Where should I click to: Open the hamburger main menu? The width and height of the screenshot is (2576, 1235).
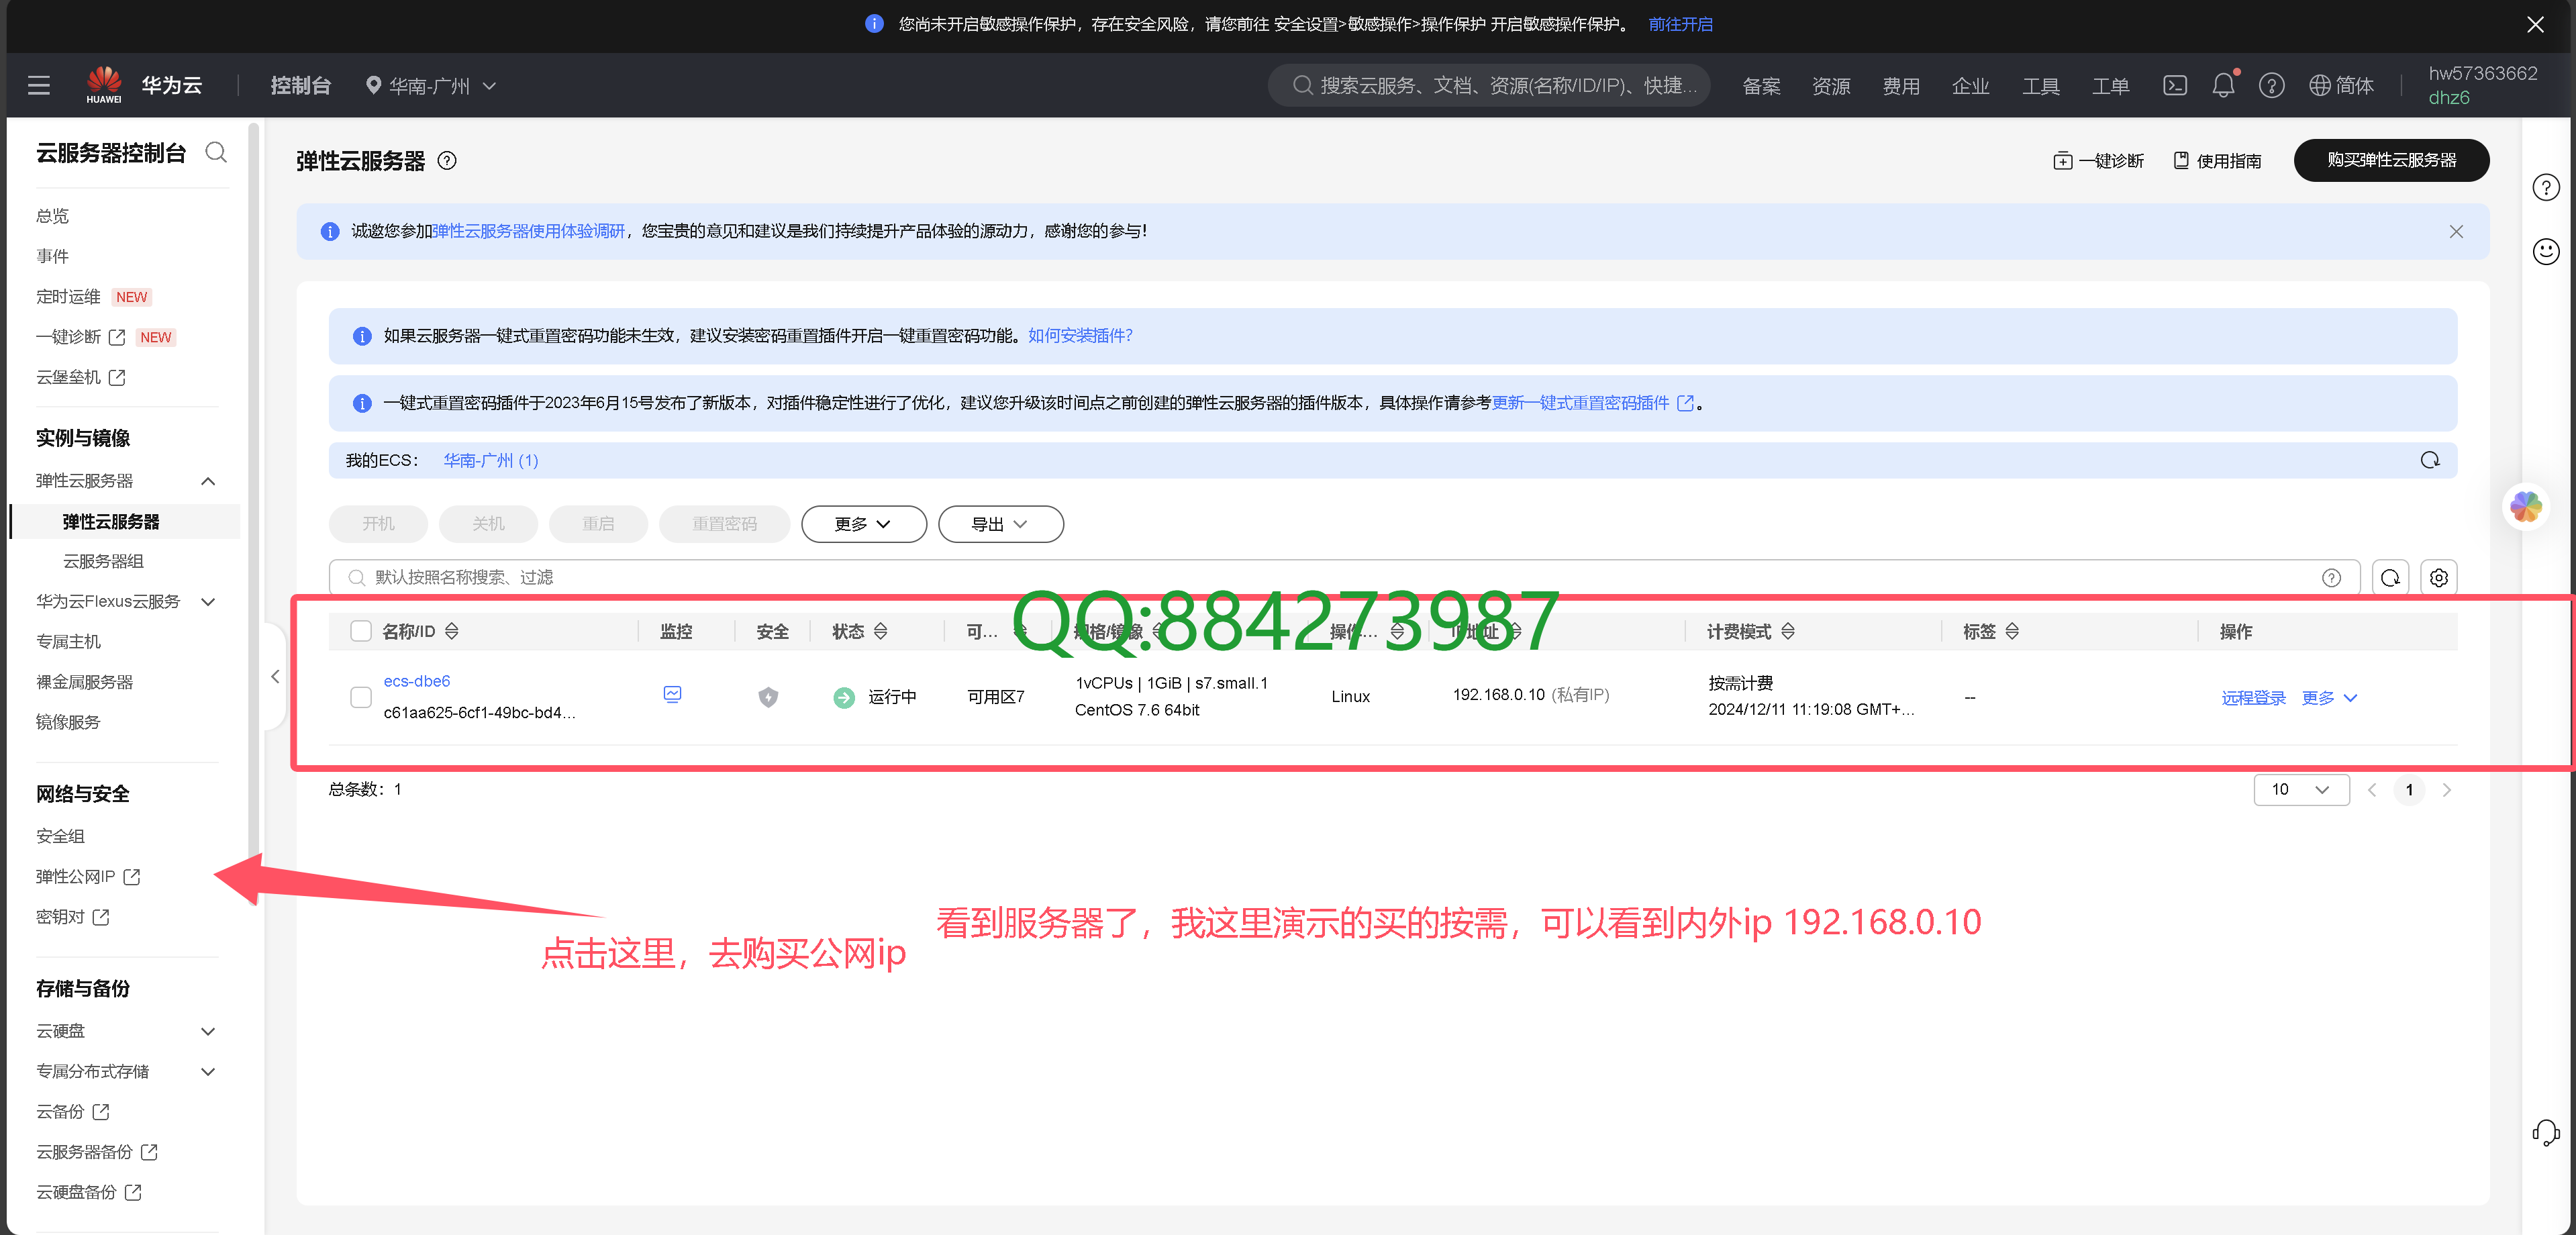(x=39, y=86)
